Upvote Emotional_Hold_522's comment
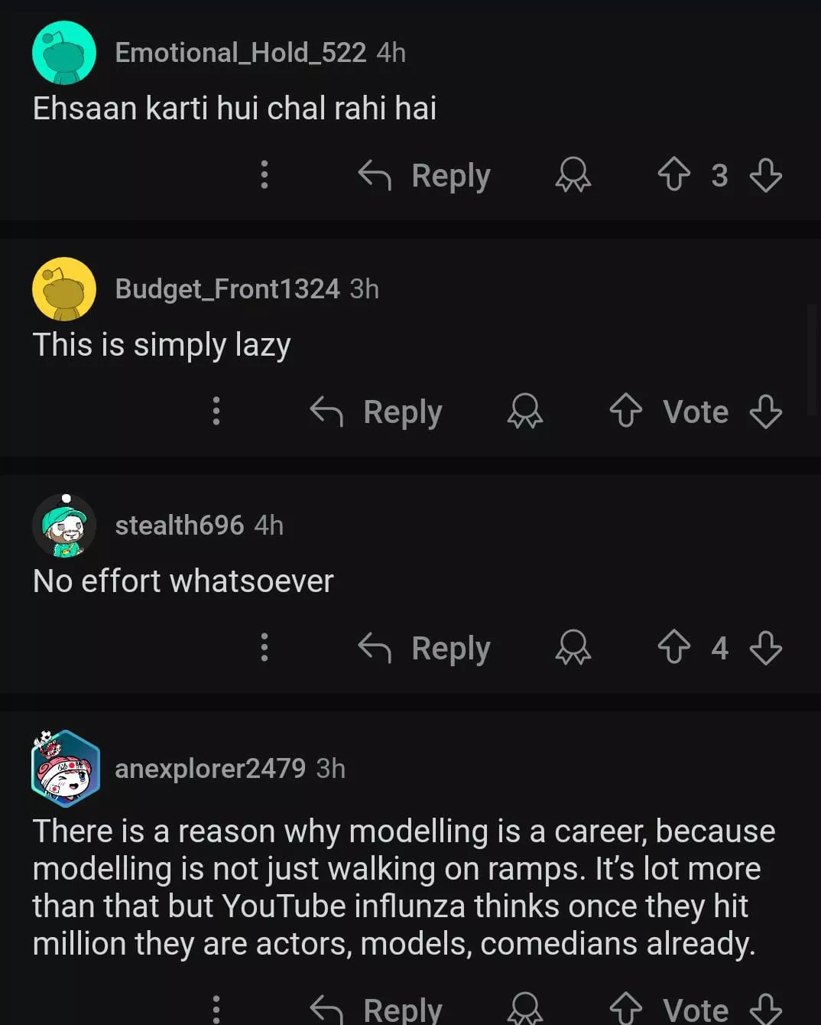Screen dimensions: 821x1025 673,174
